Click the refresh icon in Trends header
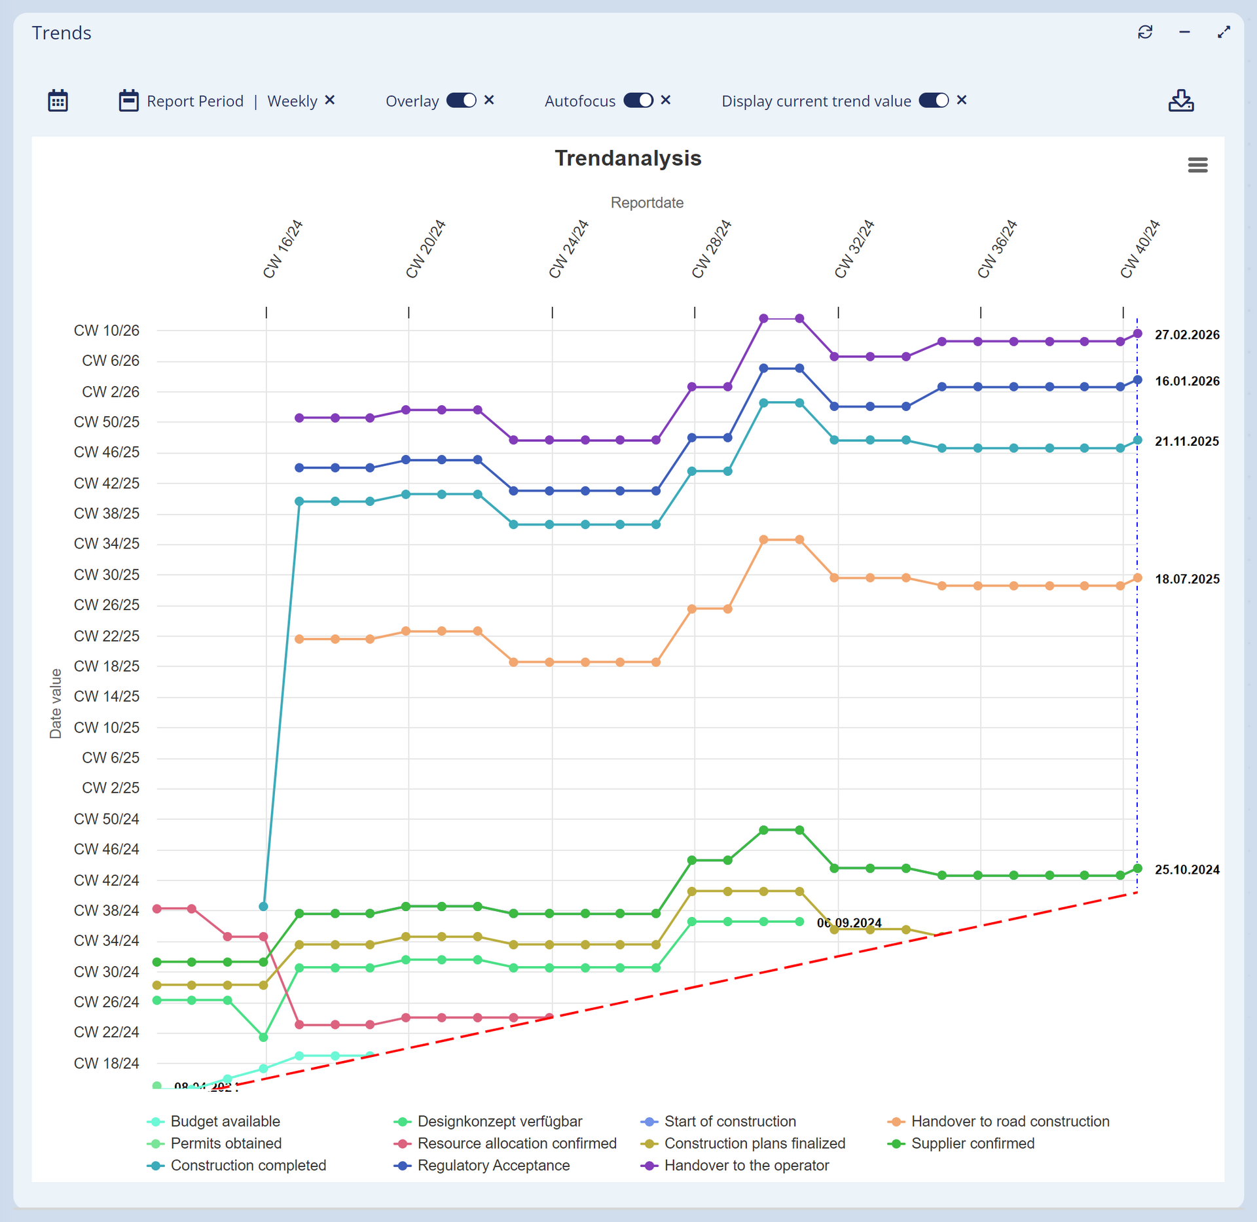 (x=1144, y=32)
